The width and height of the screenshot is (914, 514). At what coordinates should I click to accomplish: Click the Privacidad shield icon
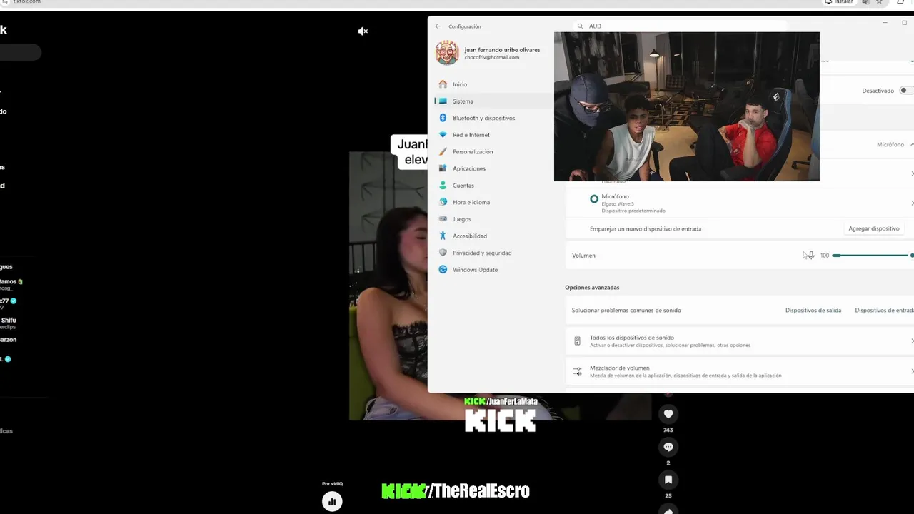click(x=443, y=253)
